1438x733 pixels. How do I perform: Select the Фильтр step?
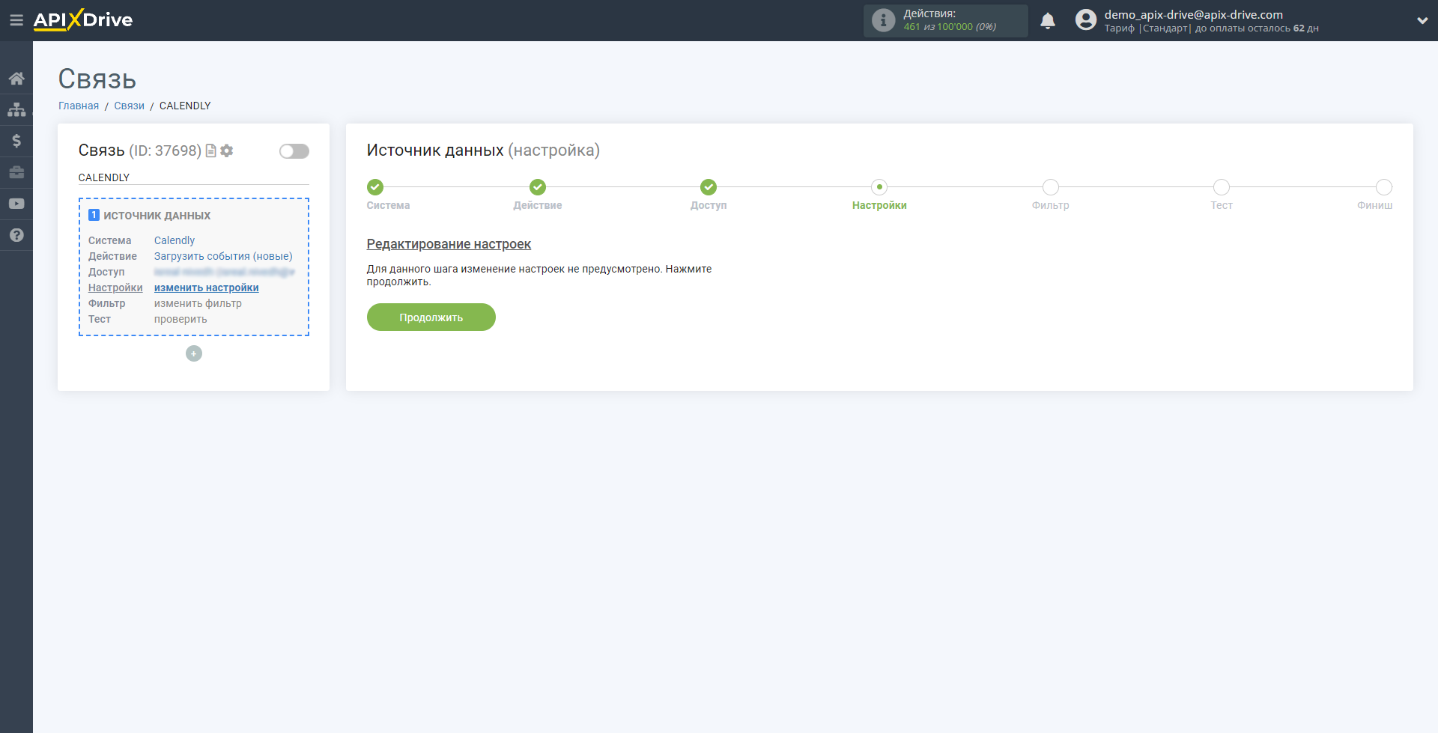pyautogui.click(x=1051, y=187)
